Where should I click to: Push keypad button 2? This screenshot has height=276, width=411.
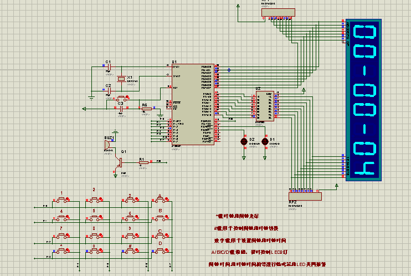(94, 200)
